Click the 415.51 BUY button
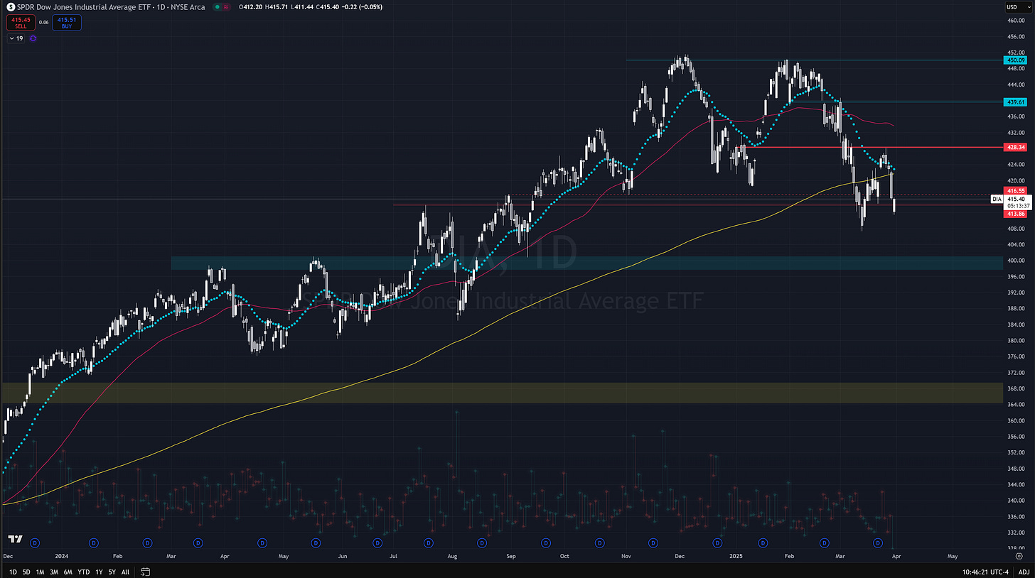The image size is (1035, 578). click(x=67, y=23)
